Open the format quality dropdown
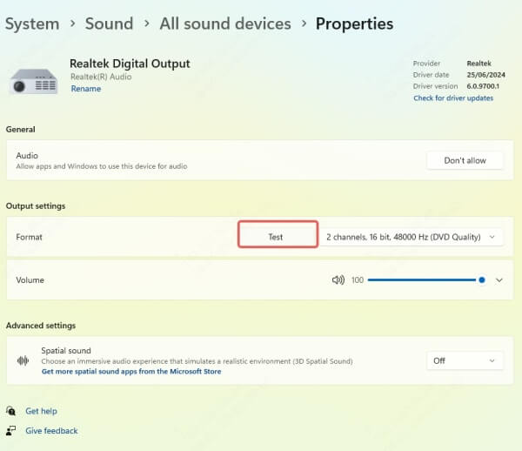Image resolution: width=522 pixels, height=451 pixels. pyautogui.click(x=412, y=237)
